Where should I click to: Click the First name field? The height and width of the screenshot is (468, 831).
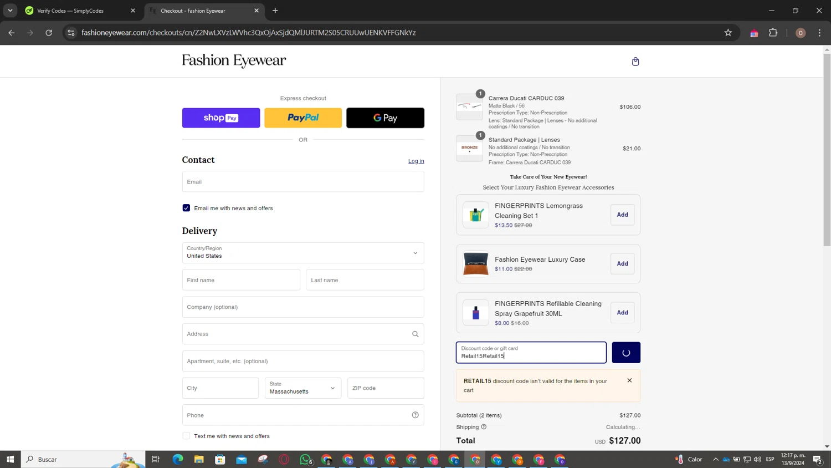tap(241, 280)
